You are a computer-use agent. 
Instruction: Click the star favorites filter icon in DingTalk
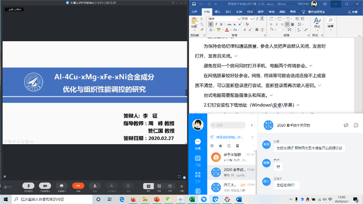221,146
